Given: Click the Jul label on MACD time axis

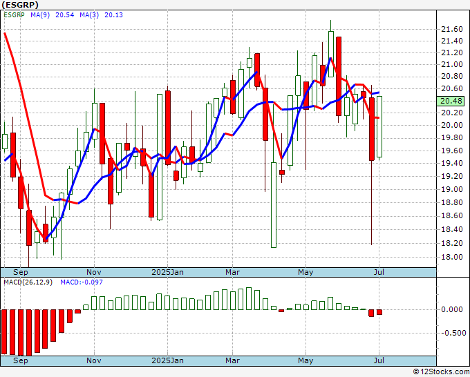Looking at the screenshot, I should (379, 360).
